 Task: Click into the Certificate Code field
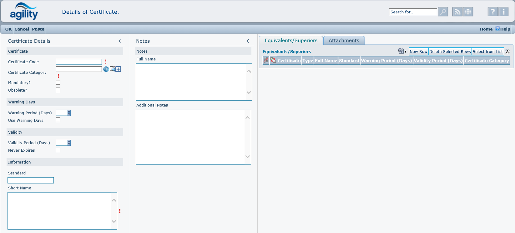tap(79, 62)
